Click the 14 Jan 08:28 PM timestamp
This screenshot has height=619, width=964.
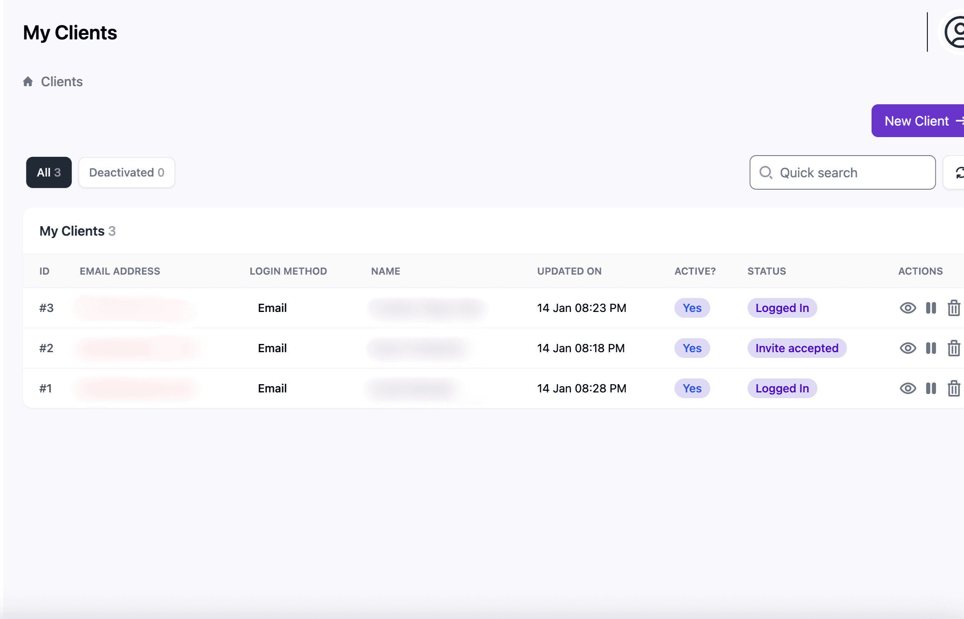pos(582,388)
